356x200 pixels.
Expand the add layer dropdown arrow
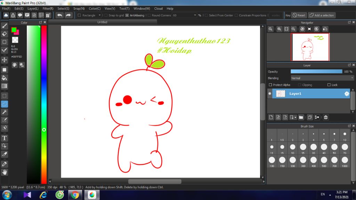296,117
